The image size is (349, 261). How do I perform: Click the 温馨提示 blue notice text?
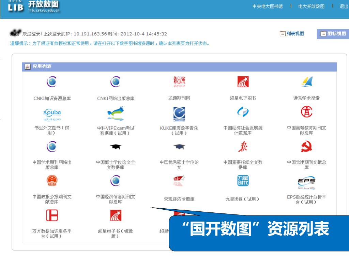tap(109, 43)
